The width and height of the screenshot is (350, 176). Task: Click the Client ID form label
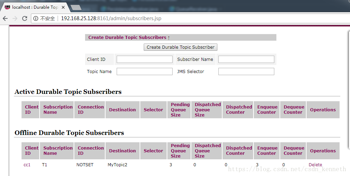[96, 59]
